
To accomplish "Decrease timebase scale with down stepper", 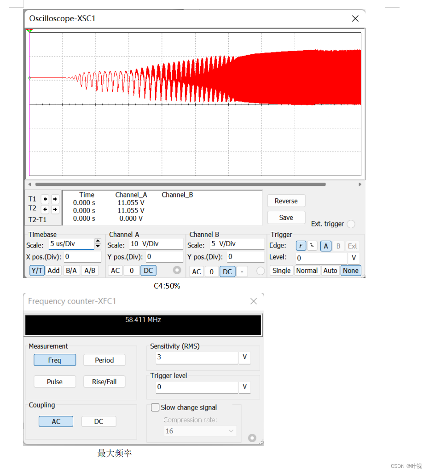I will click(x=98, y=246).
